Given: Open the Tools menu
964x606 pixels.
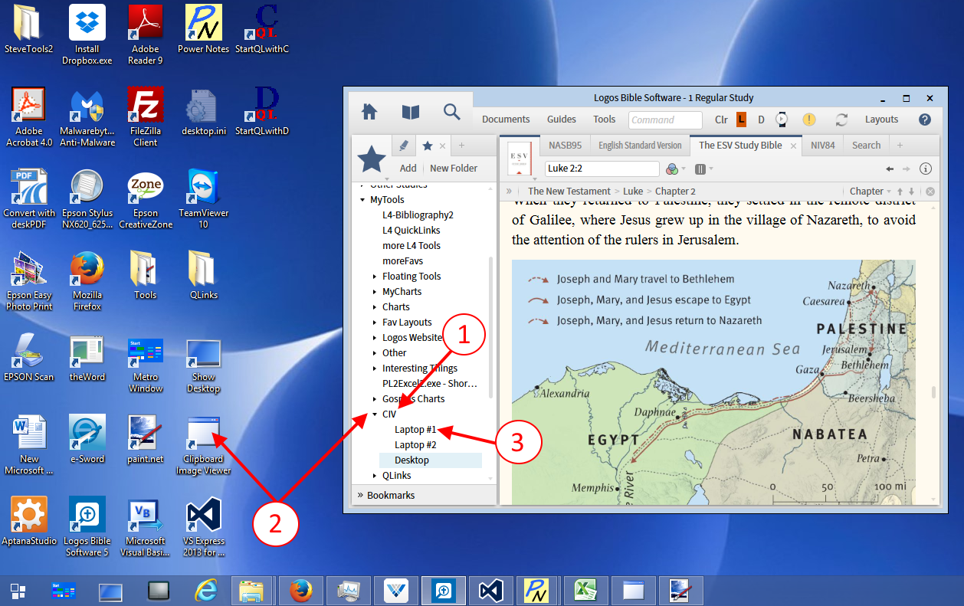Looking at the screenshot, I should [605, 120].
